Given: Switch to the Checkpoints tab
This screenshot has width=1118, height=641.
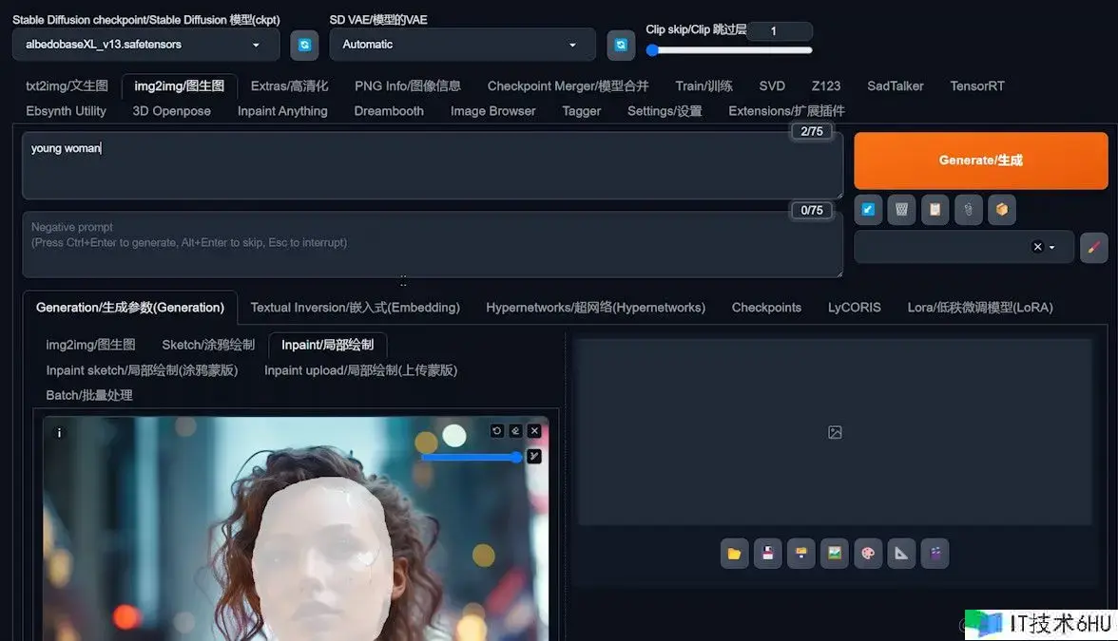Looking at the screenshot, I should click(766, 308).
